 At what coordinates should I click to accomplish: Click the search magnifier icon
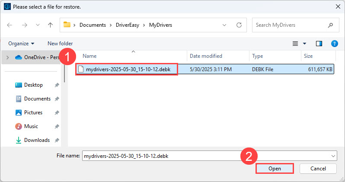click(331, 25)
